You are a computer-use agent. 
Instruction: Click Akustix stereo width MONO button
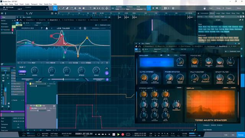pos(179,88)
